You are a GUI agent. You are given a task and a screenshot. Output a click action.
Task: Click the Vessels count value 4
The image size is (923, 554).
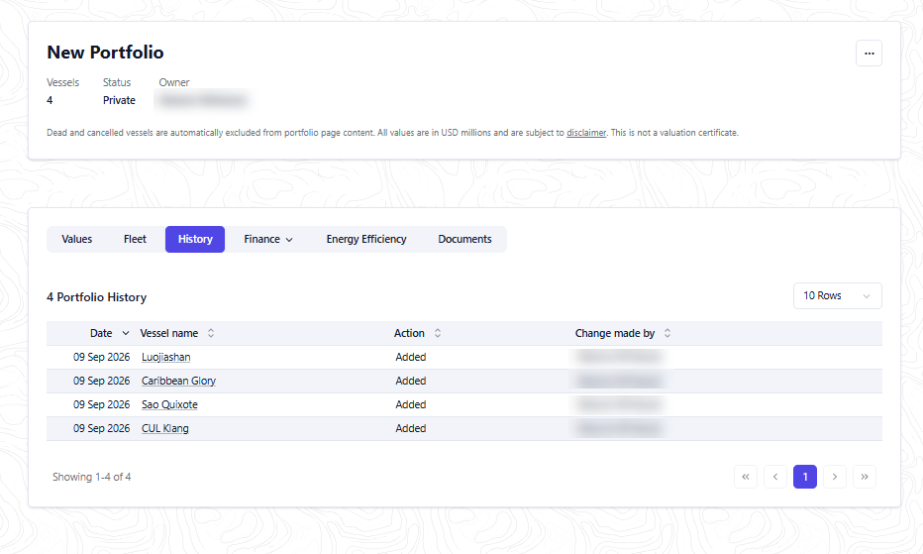[x=50, y=100]
